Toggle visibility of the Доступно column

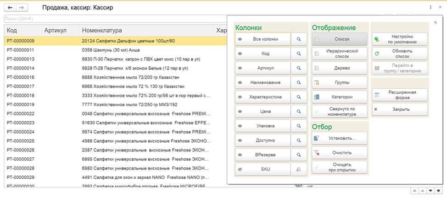pyautogui.click(x=263, y=140)
